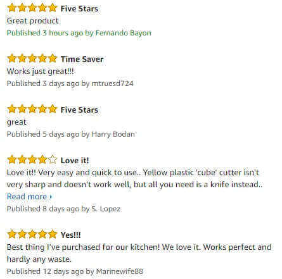Viewport: 282px width, 279px height.
Task: Click five-star rating of Harry Bodan's review
Action: point(32,109)
